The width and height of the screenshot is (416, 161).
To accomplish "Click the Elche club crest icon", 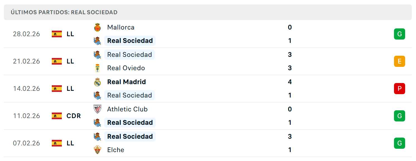I will [x=97, y=150].
